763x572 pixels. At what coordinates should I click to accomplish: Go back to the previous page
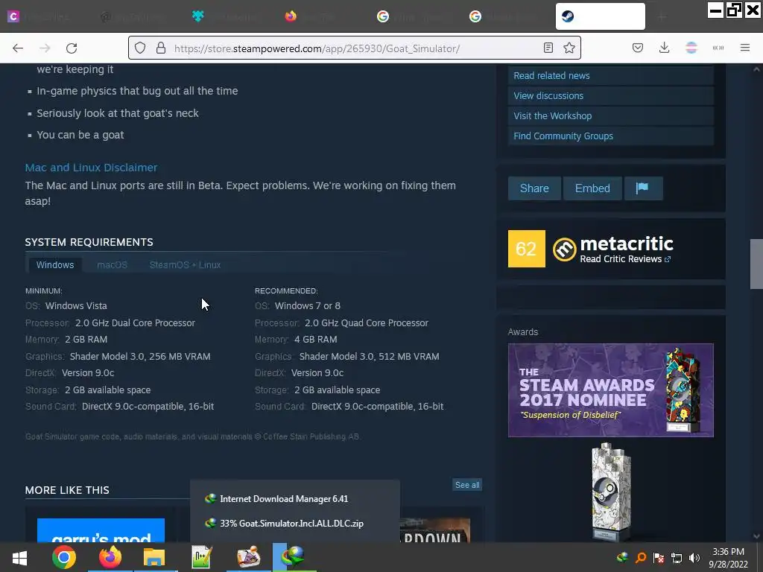(x=18, y=48)
